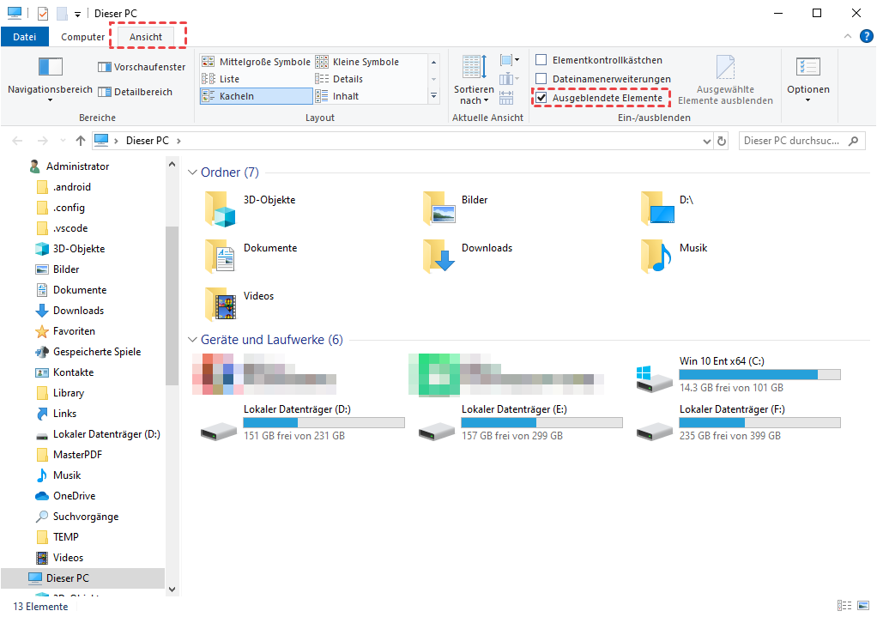877x617 pixels.
Task: Enable the Elementkontrollkästchen checkbox
Action: [541, 60]
